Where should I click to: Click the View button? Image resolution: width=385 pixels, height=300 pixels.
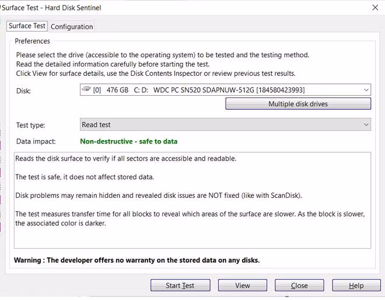point(243,285)
